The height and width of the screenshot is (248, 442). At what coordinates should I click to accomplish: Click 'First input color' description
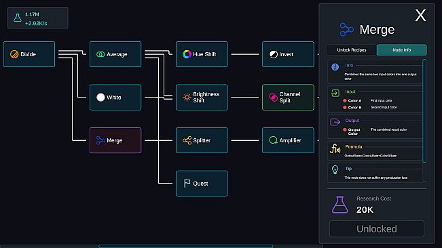381,100
